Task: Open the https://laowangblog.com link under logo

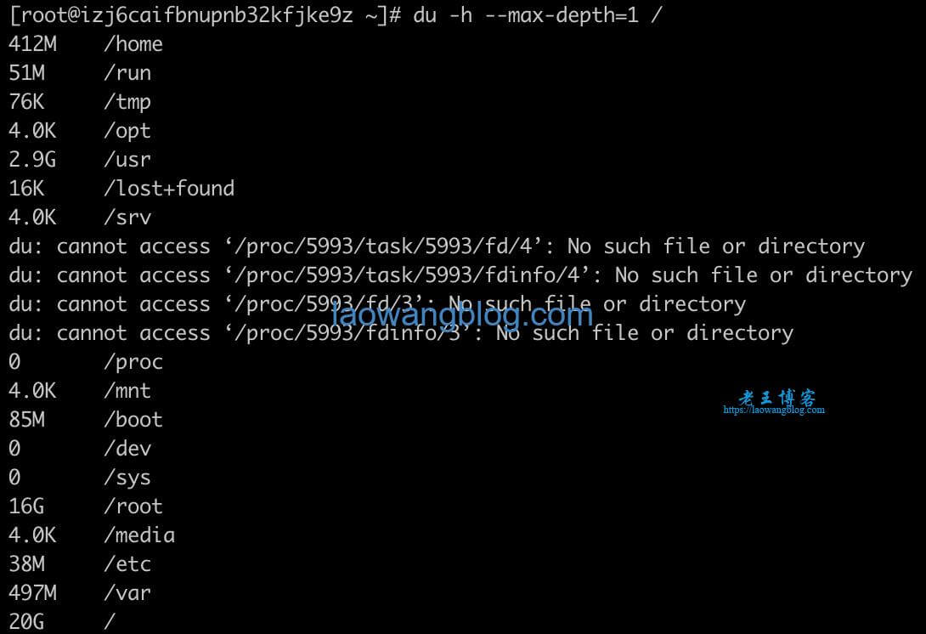Action: (x=774, y=410)
